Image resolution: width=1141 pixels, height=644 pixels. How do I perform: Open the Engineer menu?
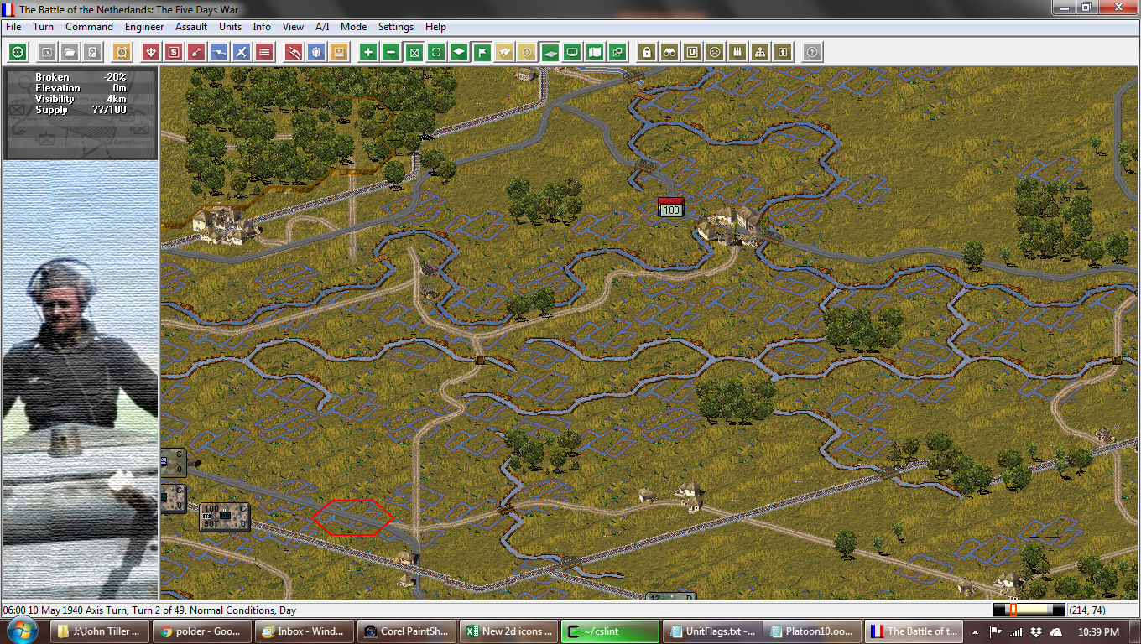(144, 27)
